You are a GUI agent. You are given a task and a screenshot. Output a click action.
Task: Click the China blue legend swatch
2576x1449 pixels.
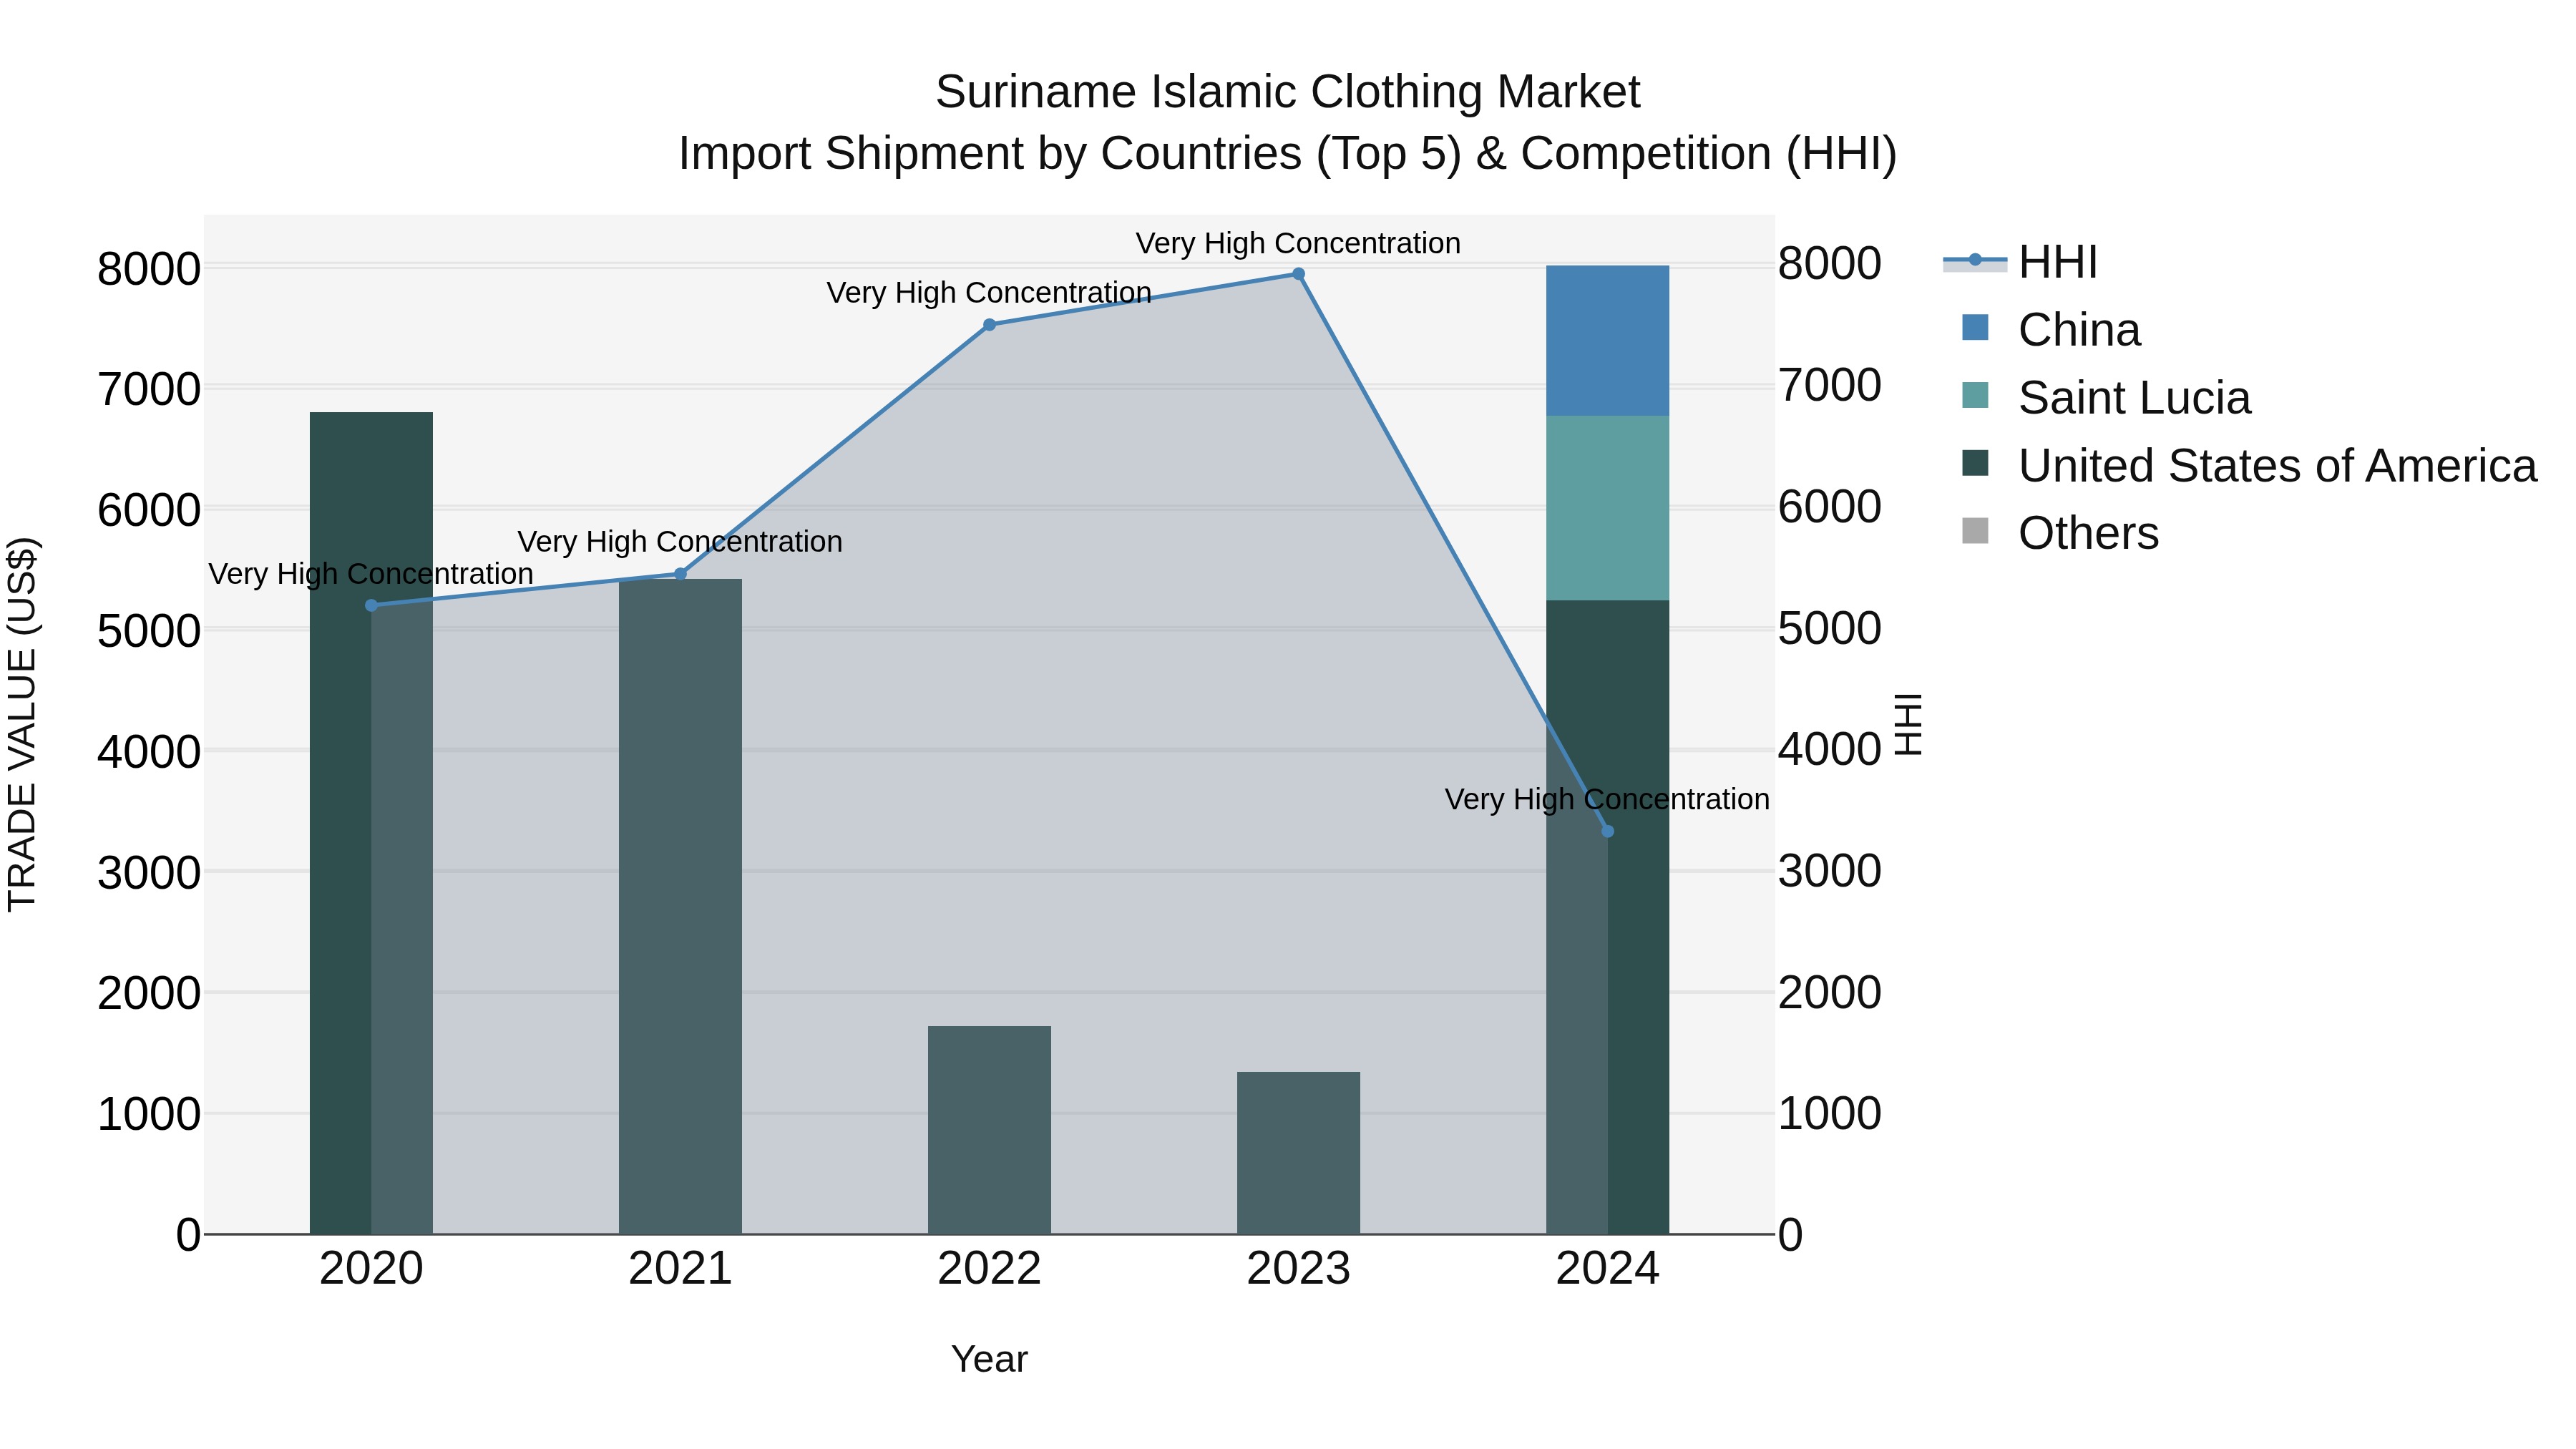pos(1975,327)
